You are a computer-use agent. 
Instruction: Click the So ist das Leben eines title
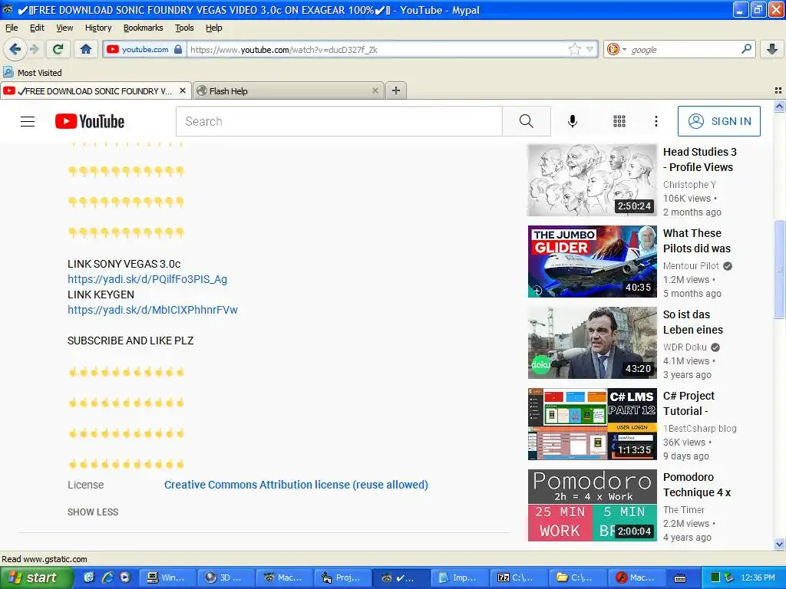[x=693, y=322]
